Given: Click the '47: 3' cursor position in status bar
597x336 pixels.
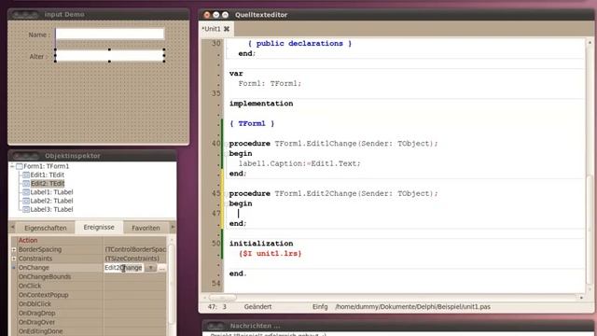Looking at the screenshot, I should [x=217, y=307].
